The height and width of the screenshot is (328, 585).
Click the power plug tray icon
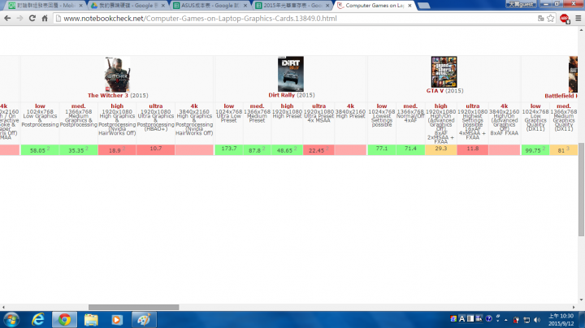[516, 320]
